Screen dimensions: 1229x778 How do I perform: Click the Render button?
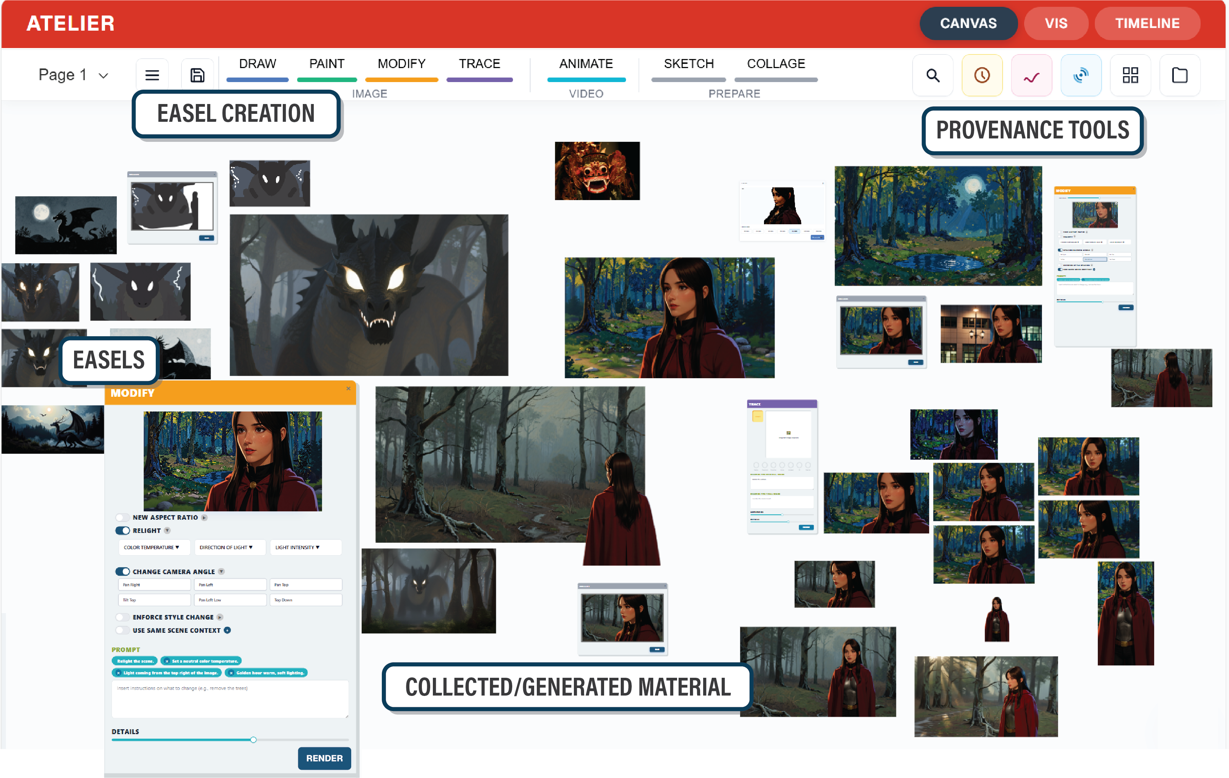click(x=324, y=758)
